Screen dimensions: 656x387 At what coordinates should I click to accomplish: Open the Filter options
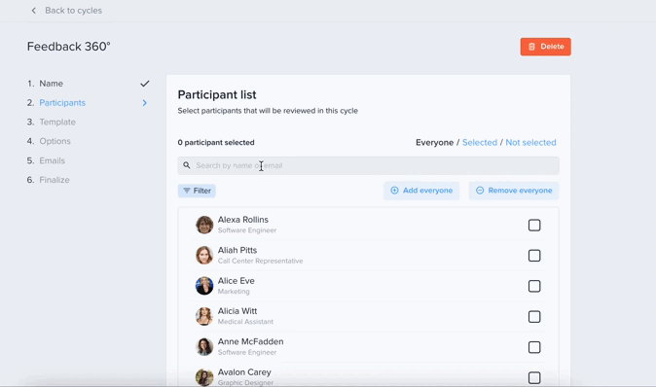[197, 191]
